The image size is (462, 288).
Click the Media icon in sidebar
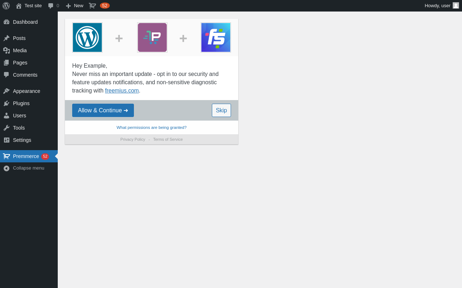[x=6, y=50]
